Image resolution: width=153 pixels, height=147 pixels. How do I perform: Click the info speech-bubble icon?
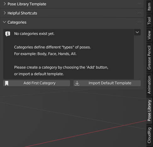click(8, 34)
